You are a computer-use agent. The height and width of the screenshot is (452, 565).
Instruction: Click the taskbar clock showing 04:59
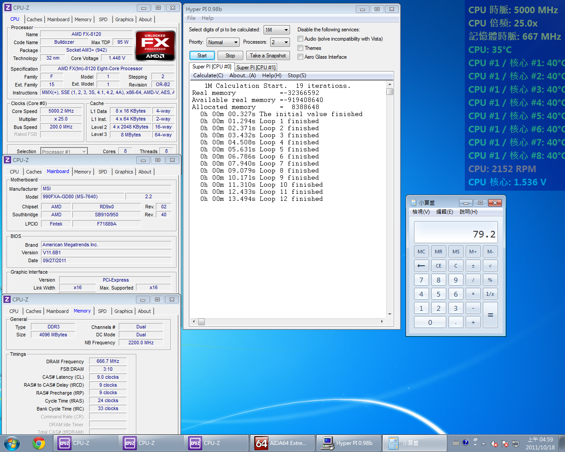[x=540, y=443]
